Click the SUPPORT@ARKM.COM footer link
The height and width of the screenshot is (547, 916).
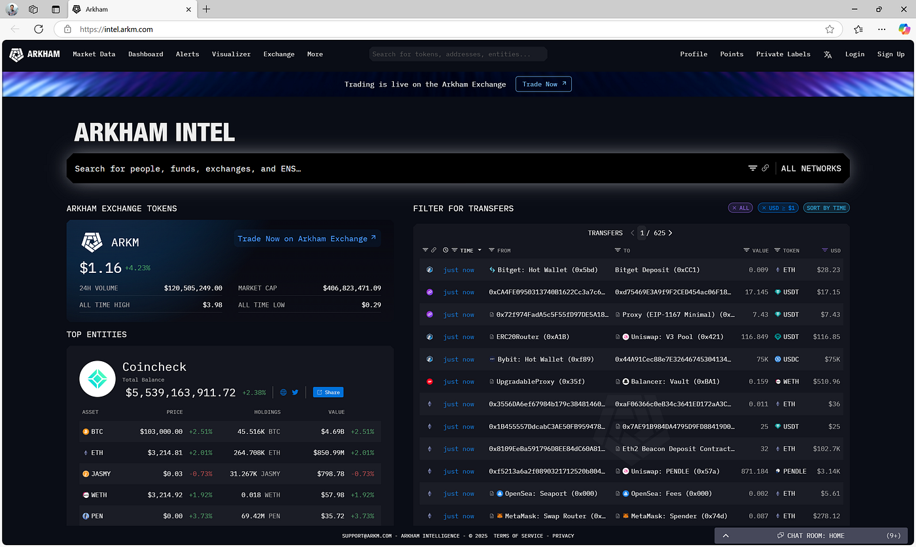point(366,536)
